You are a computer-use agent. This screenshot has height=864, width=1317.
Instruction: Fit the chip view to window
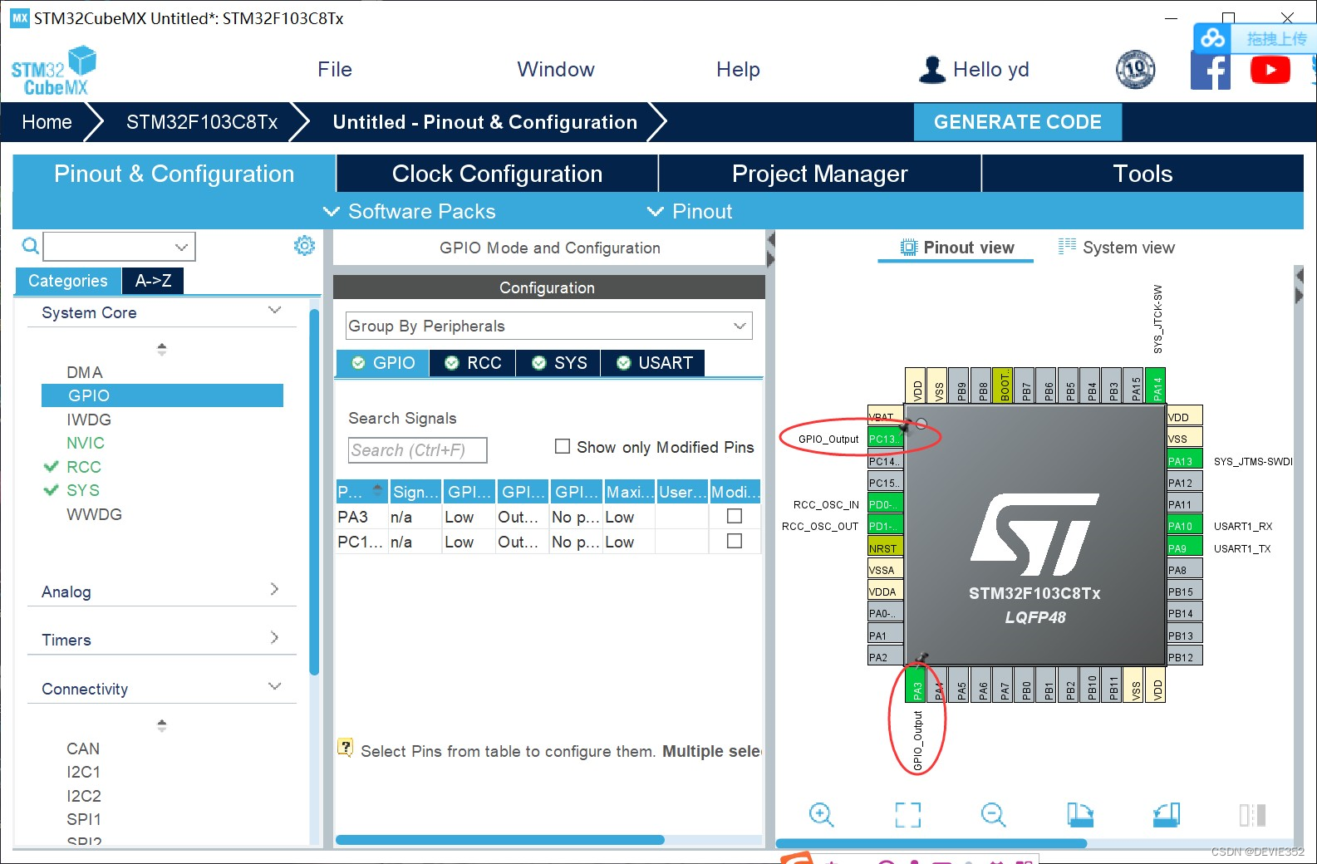[x=907, y=815]
